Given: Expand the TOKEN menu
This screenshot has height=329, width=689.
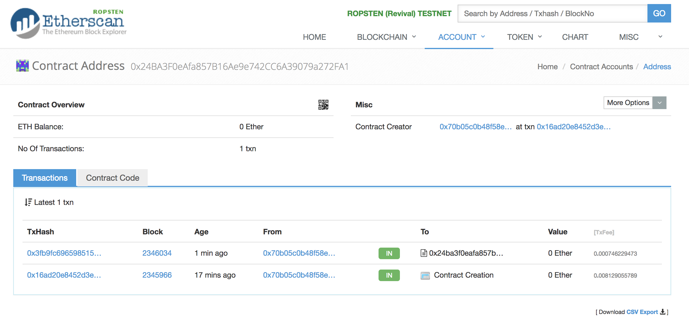Looking at the screenshot, I should [525, 37].
